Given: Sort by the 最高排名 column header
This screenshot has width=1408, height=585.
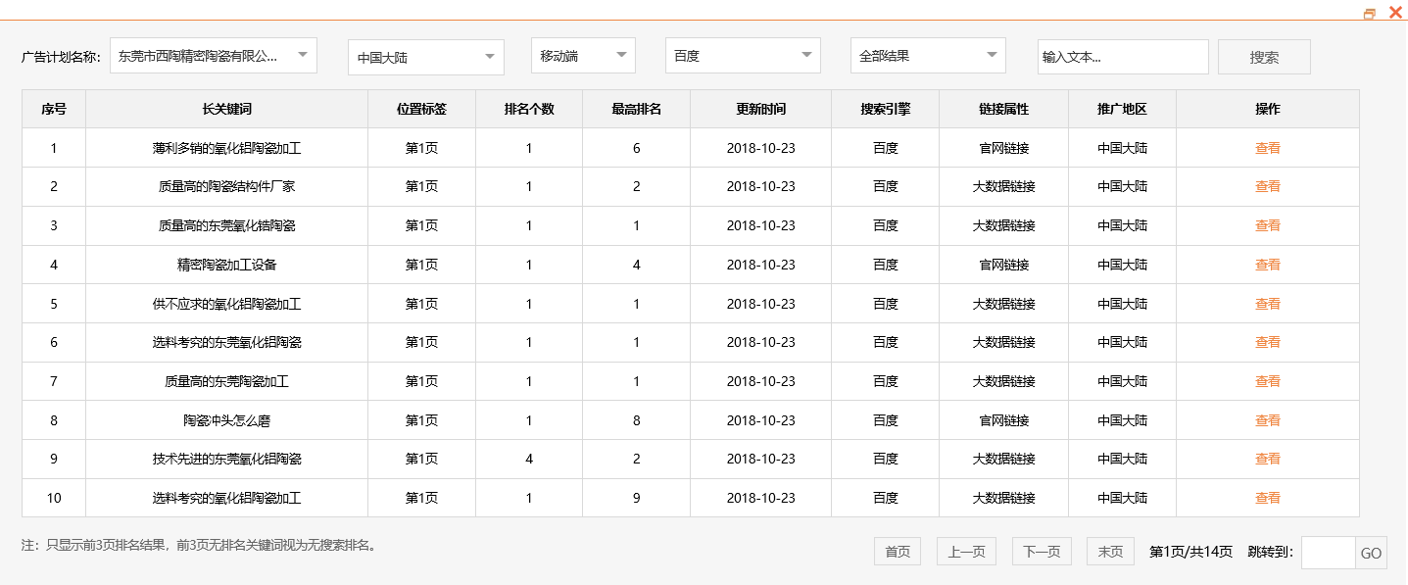Looking at the screenshot, I should click(636, 108).
